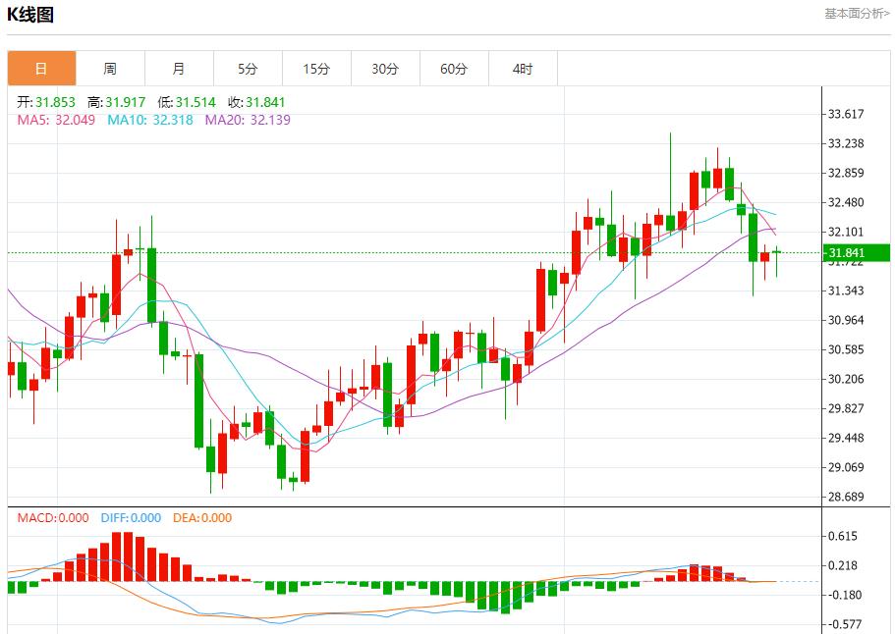The height and width of the screenshot is (634, 895).
Task: Choose the 15分 interval tab
Action: 316,69
